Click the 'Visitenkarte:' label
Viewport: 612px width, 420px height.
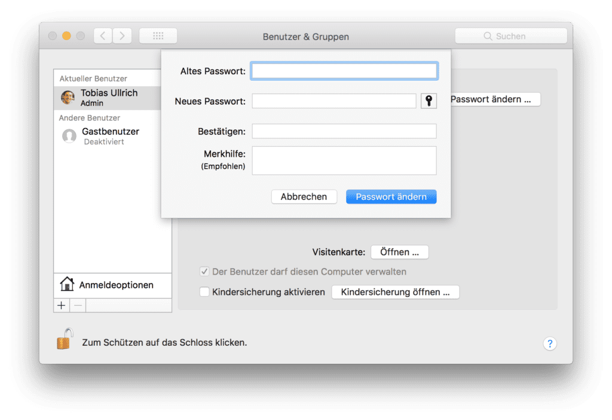338,252
